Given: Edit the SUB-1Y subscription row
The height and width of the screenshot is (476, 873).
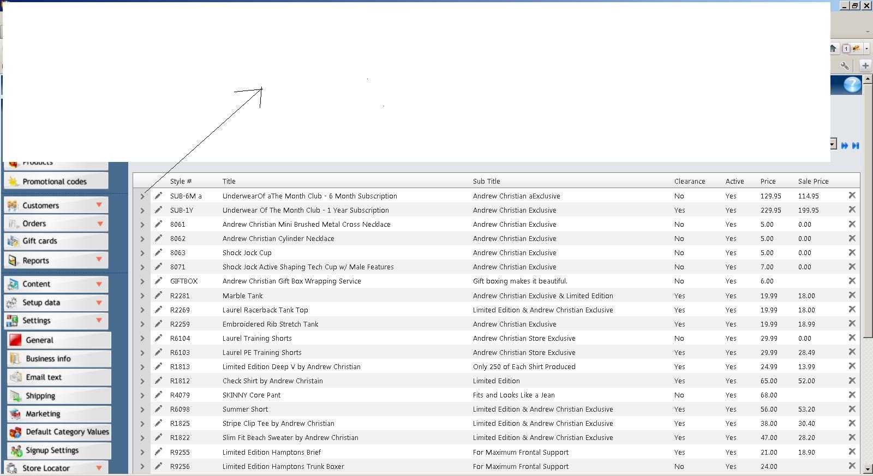Looking at the screenshot, I should (158, 210).
